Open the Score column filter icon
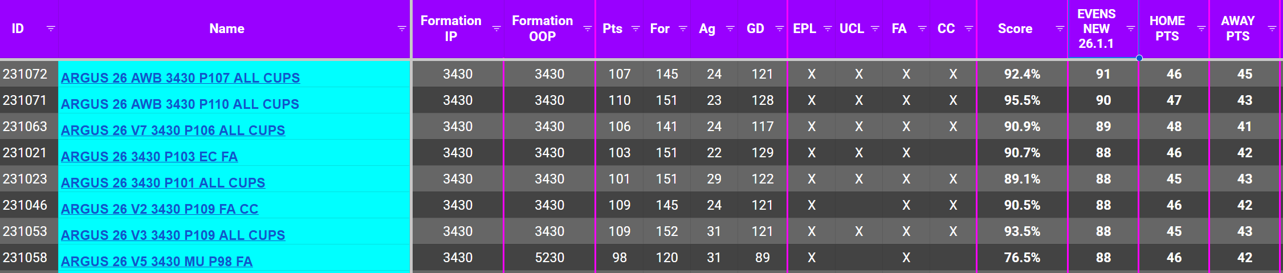Viewport: 1283px width, 273px height. point(1060,28)
